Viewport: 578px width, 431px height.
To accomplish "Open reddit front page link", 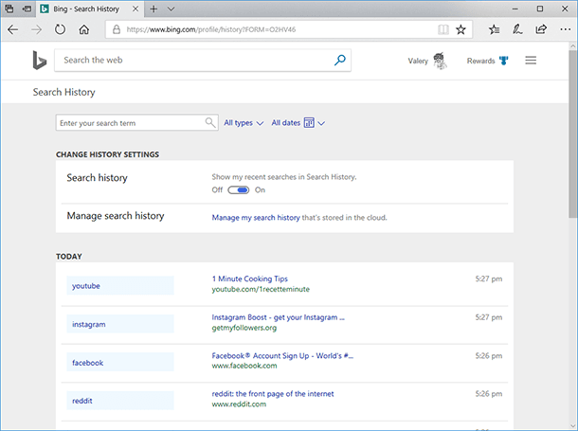I will click(x=273, y=394).
